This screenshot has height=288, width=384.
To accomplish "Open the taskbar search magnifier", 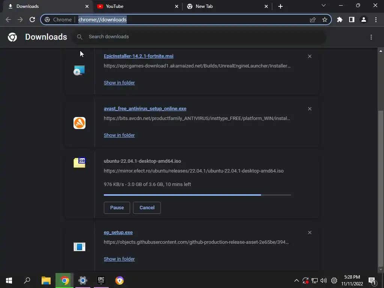I will (x=27, y=280).
